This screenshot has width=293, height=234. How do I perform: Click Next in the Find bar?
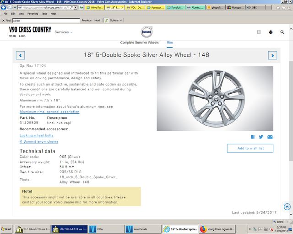[x=97, y=21]
